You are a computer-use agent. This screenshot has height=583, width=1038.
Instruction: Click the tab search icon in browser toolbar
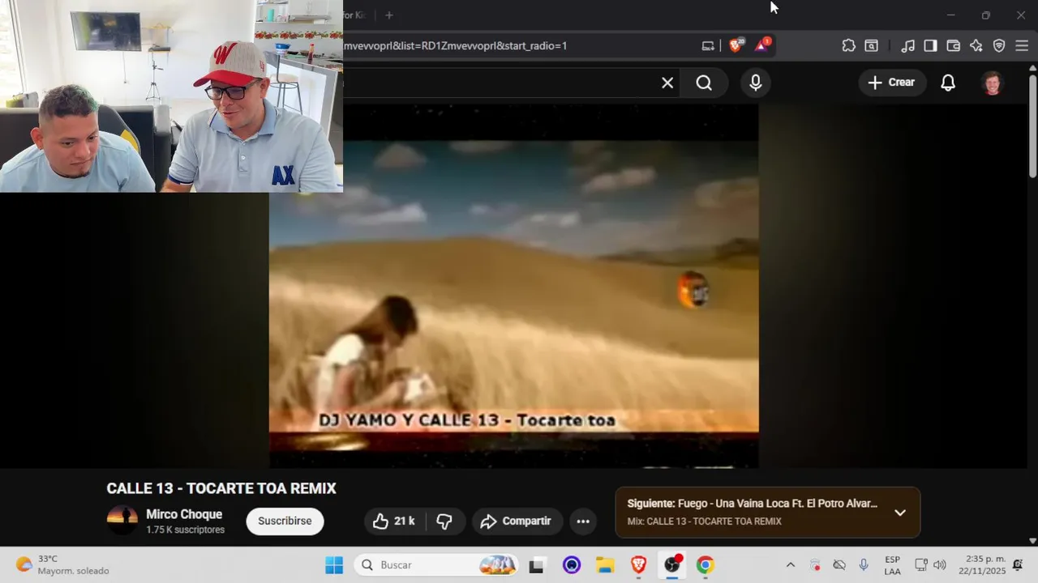(x=871, y=45)
